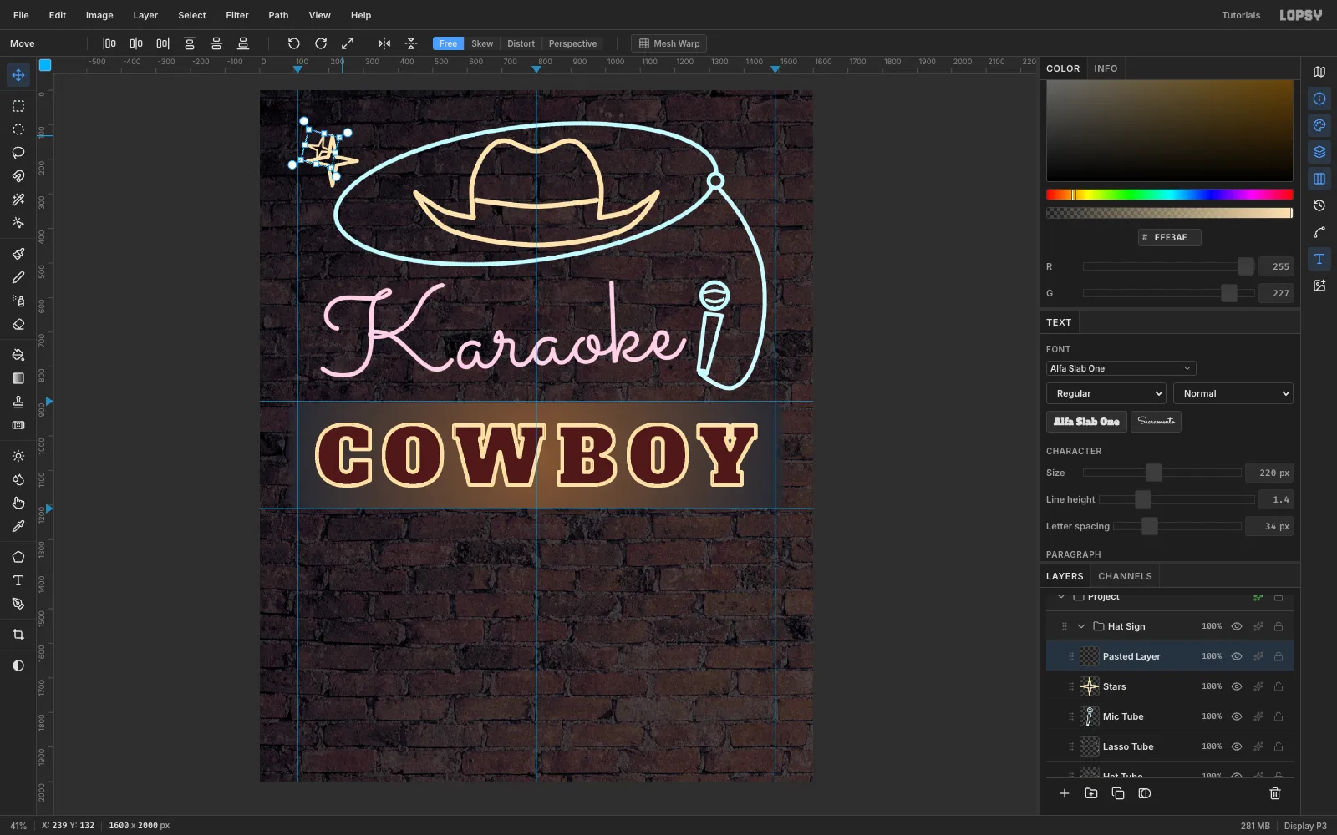Screen dimensions: 1337x835
Task: Choose the Perspective transform mode
Action: click(x=572, y=43)
